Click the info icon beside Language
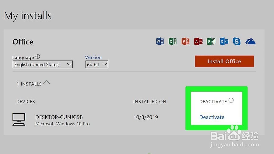 tap(38, 57)
